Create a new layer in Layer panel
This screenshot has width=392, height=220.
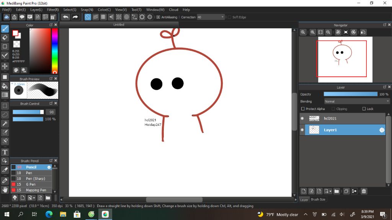pyautogui.click(x=304, y=191)
